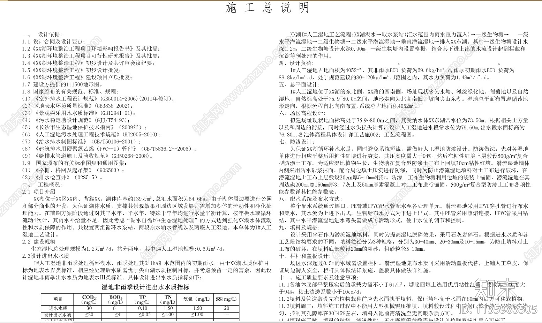542x323 pixels.
Task: Select '《格栅、格网及起吊架》(90S503);' line
Action: pyautogui.click(x=74, y=170)
